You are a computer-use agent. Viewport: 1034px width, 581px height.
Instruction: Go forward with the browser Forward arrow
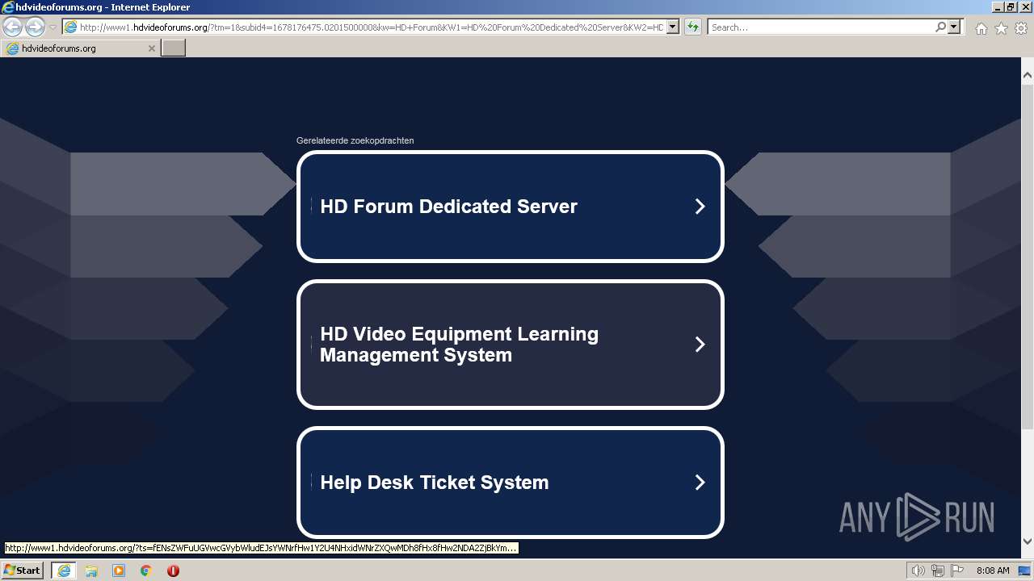tap(35, 27)
